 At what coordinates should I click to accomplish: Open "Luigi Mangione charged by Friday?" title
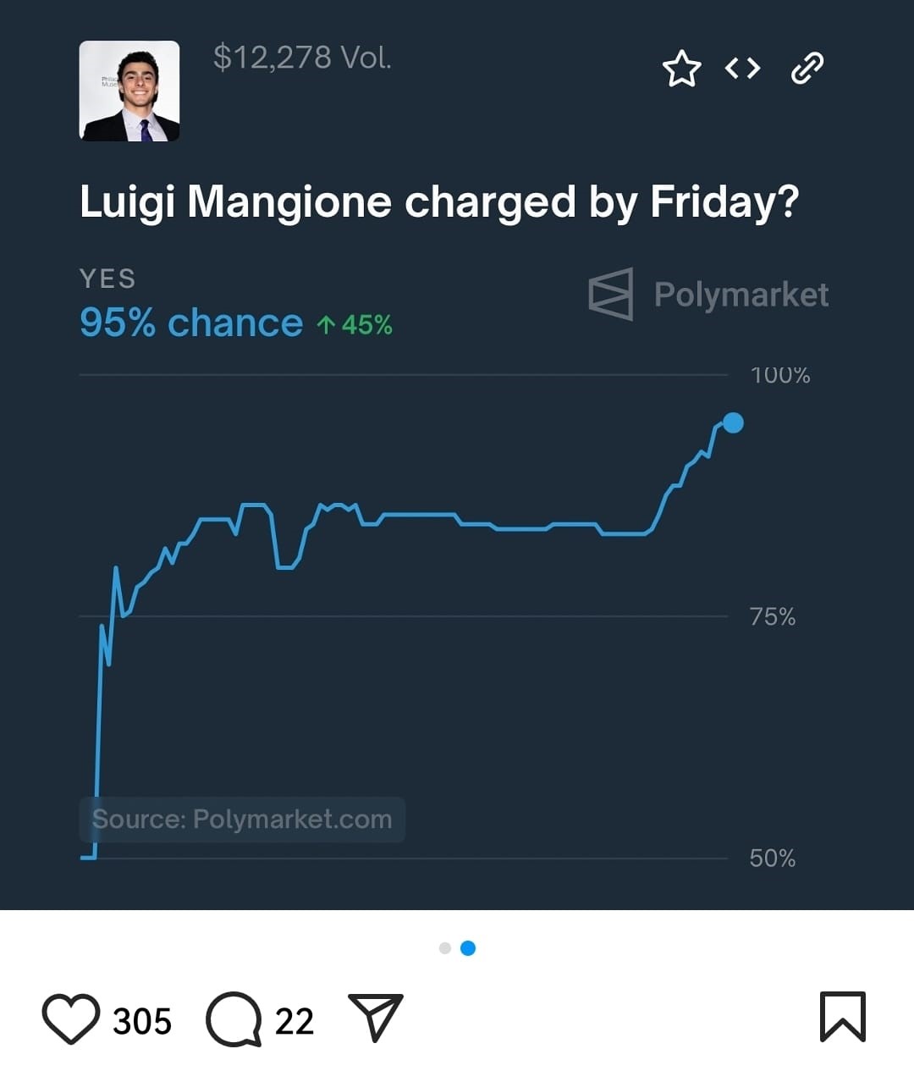tap(439, 202)
